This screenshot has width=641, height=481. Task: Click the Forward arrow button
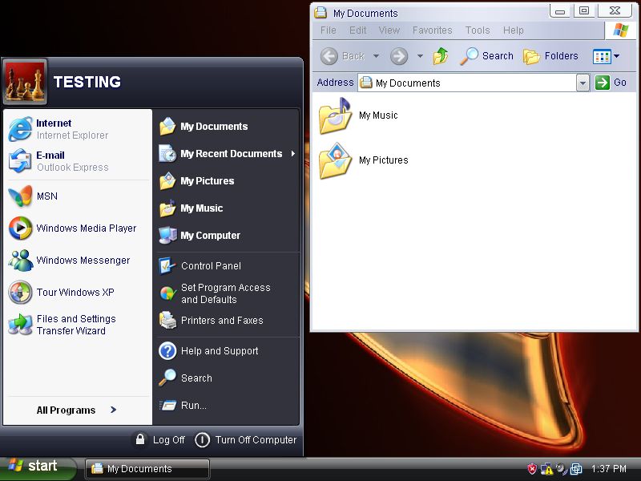pos(399,56)
